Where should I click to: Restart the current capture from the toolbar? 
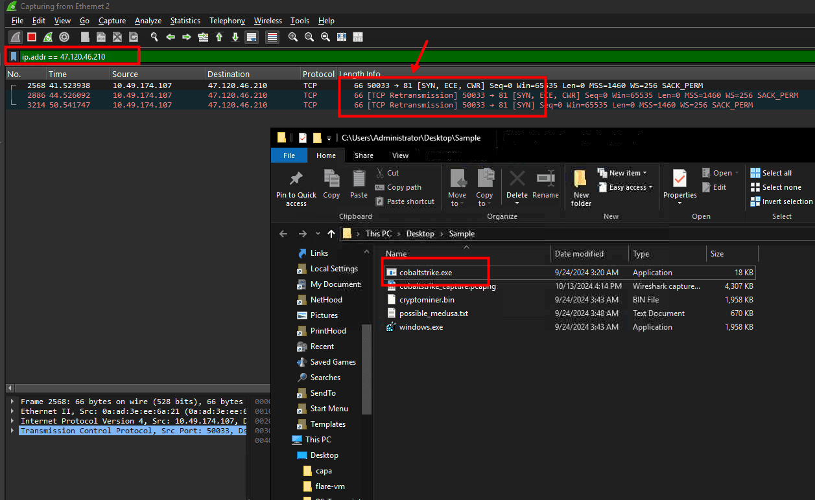(47, 37)
